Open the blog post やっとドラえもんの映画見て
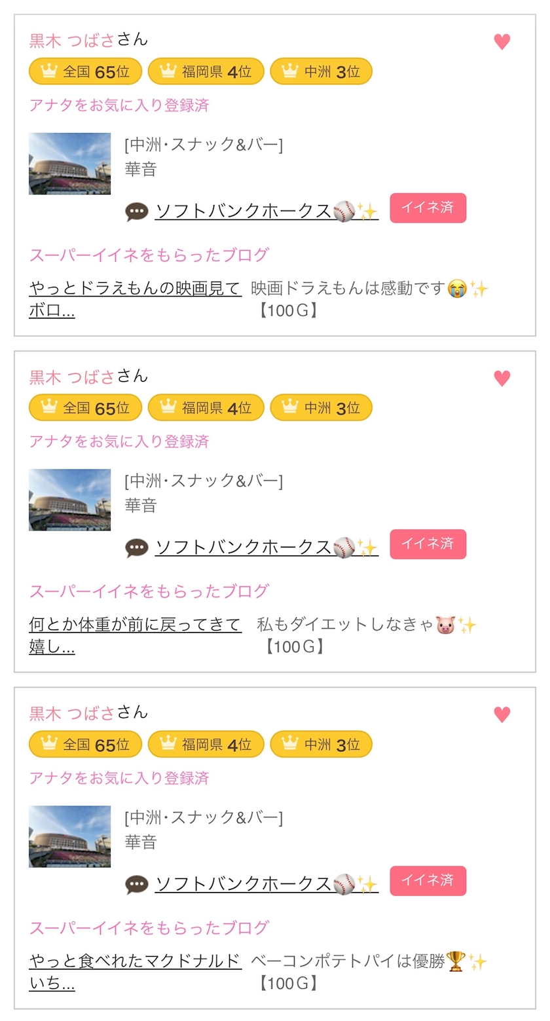The image size is (550, 1021). click(135, 288)
